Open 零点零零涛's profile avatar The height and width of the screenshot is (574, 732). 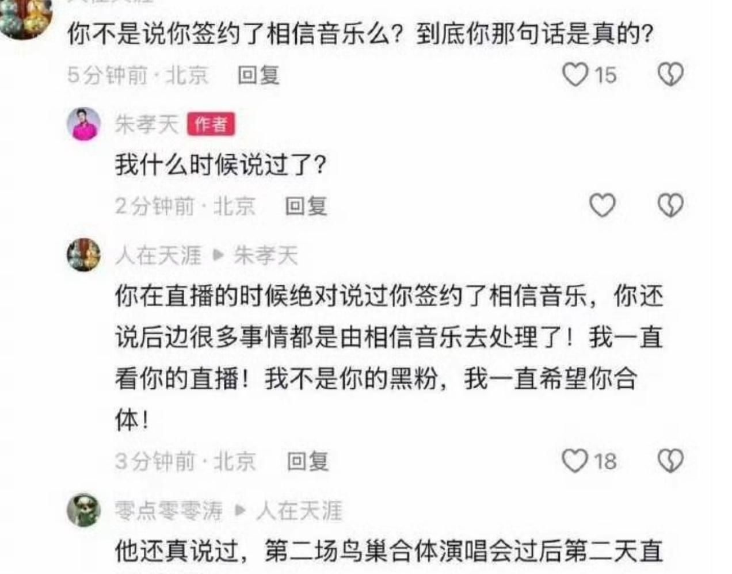(x=84, y=510)
